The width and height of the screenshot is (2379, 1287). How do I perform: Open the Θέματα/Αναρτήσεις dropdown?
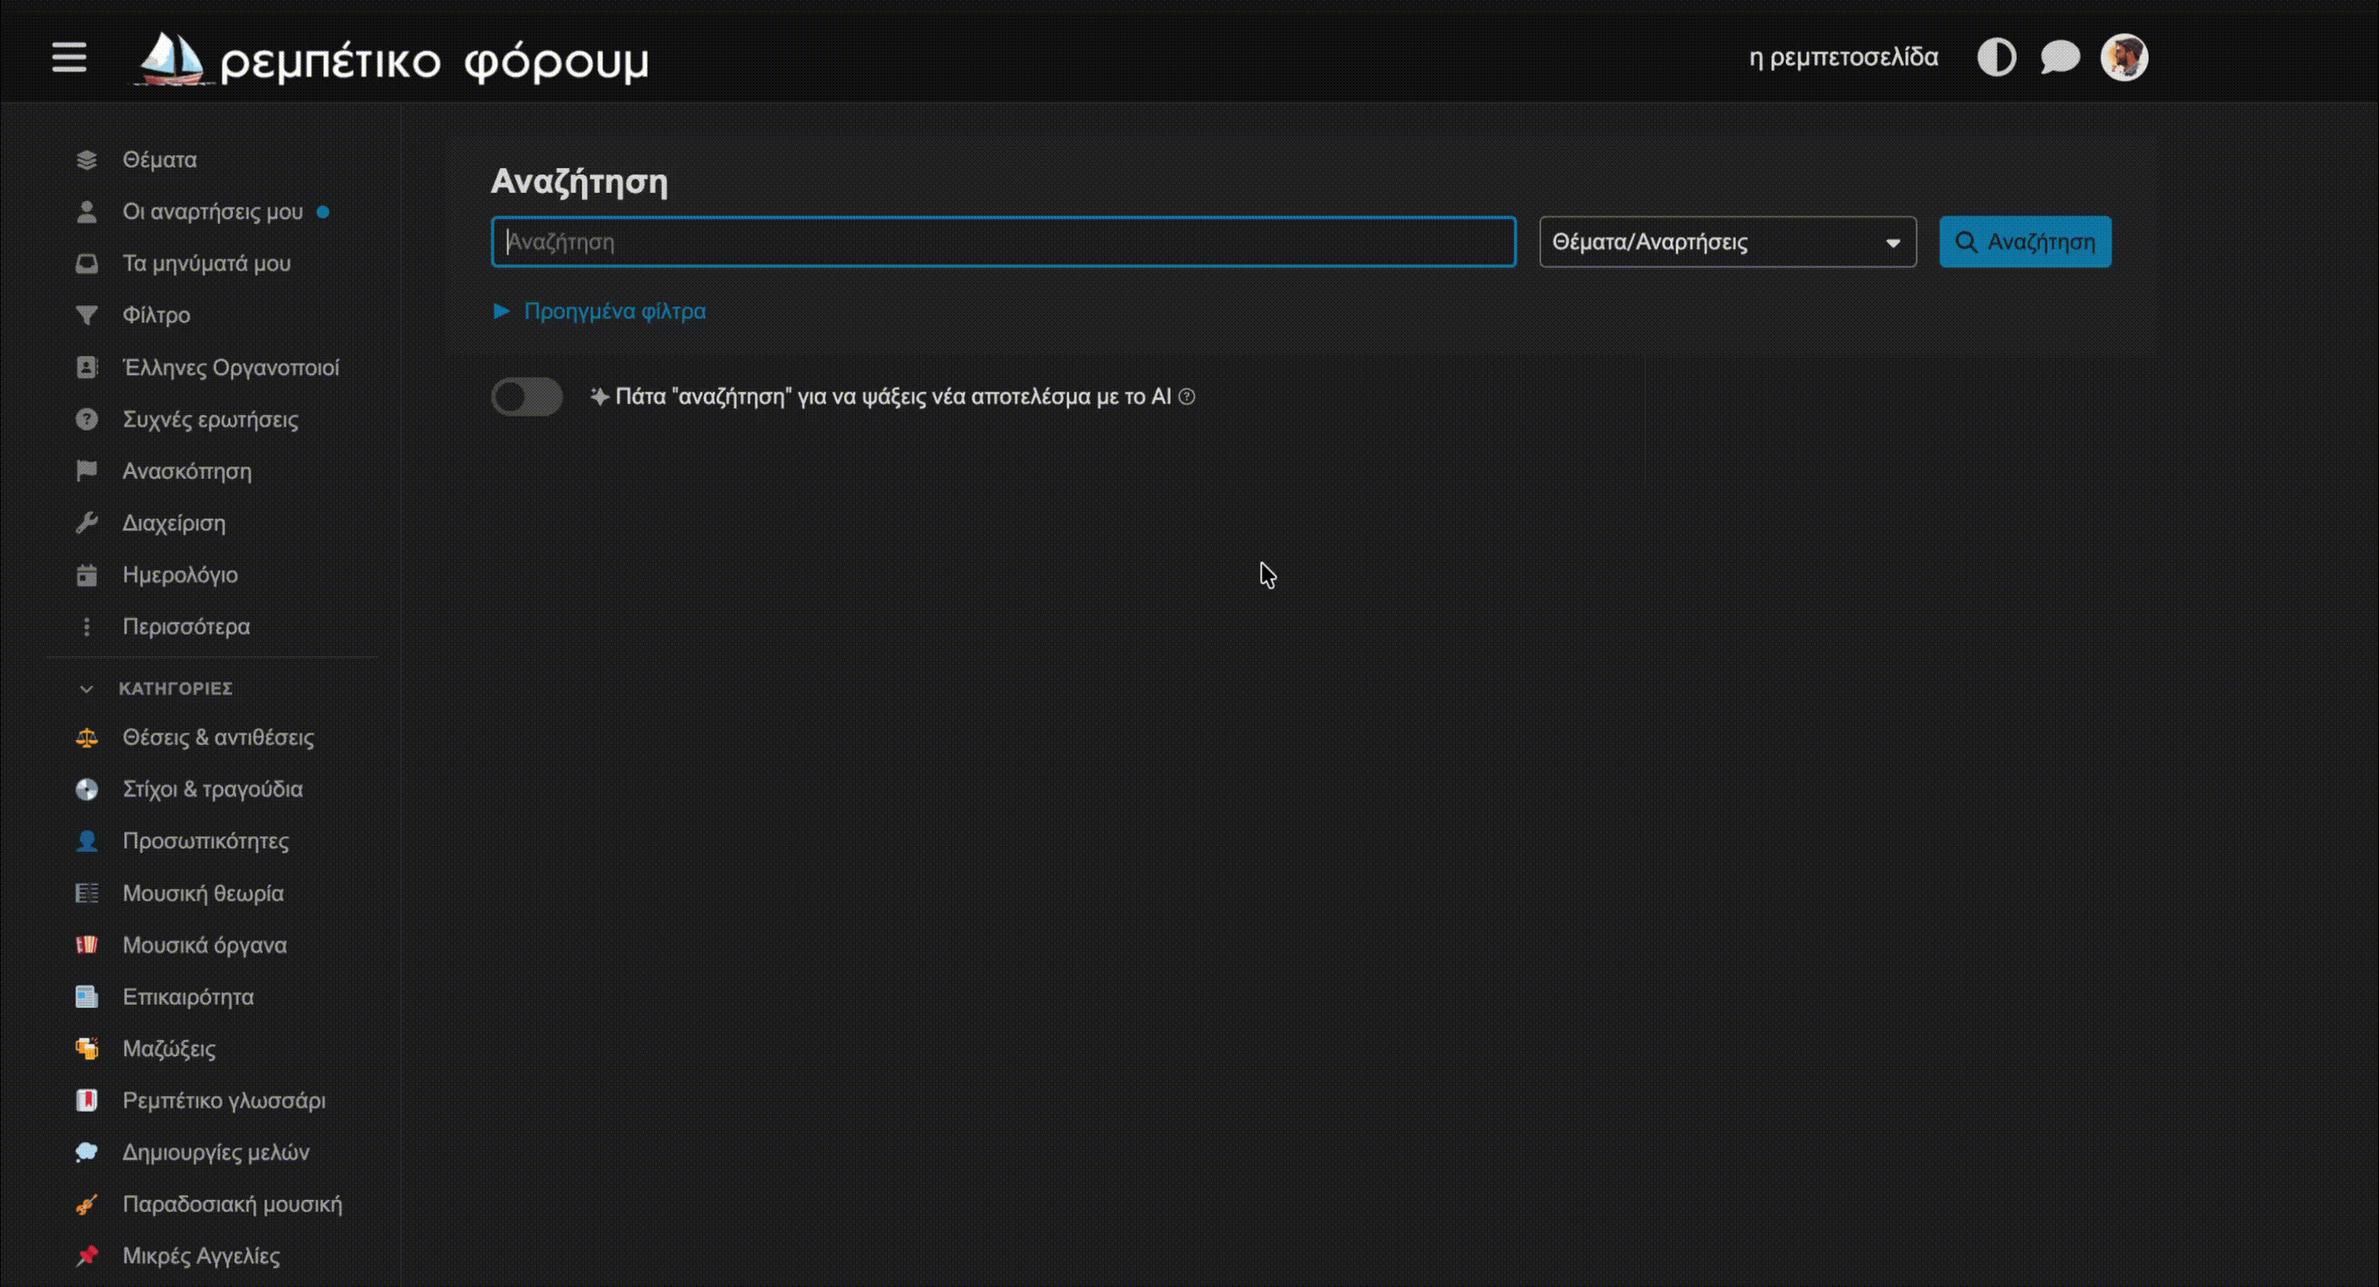1727,242
